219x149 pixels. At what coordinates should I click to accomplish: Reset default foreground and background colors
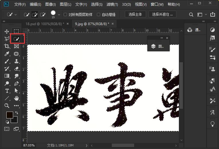[x=7, y=122]
